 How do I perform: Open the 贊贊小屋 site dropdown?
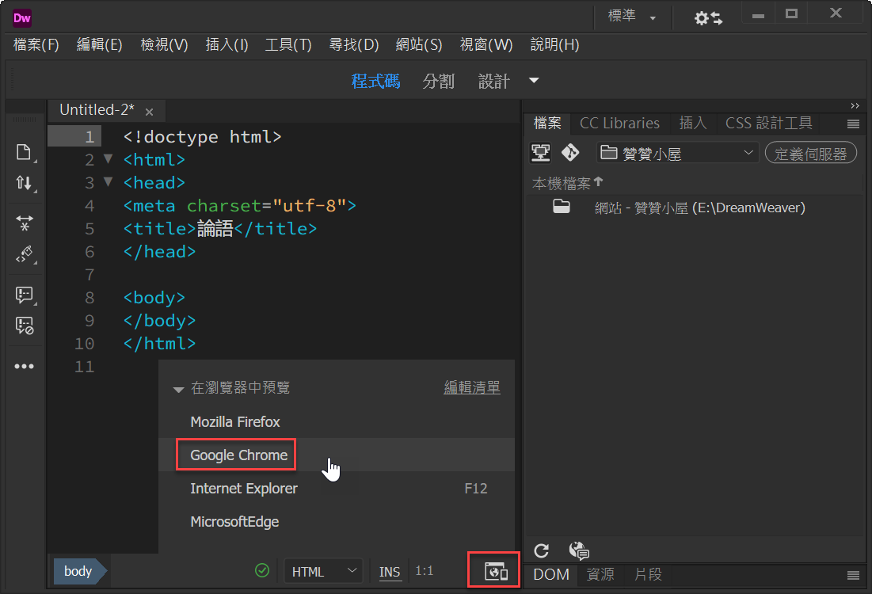(x=677, y=153)
